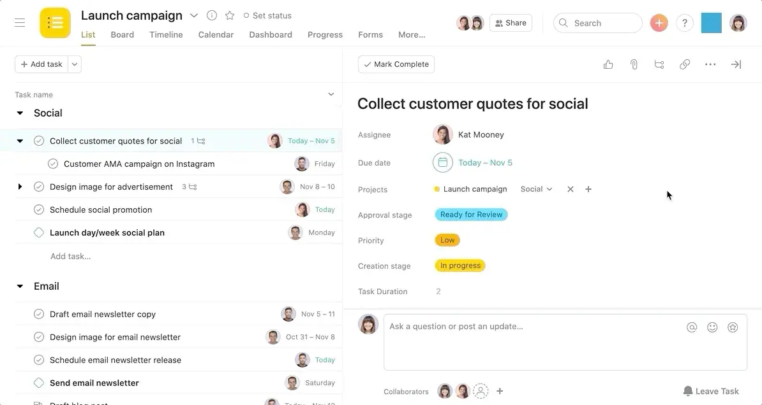The width and height of the screenshot is (762, 405).
Task: Check off Draft email newsletter copy
Action: click(39, 314)
